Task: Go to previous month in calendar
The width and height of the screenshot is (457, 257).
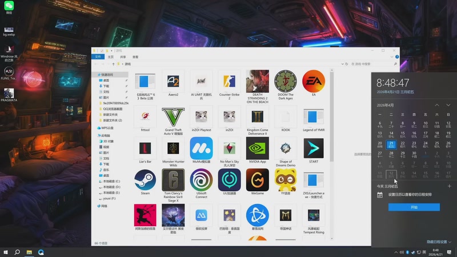Action: pos(437,105)
